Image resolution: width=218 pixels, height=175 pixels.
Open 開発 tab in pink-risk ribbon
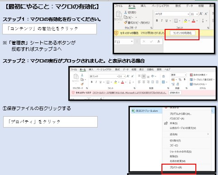click(159, 70)
